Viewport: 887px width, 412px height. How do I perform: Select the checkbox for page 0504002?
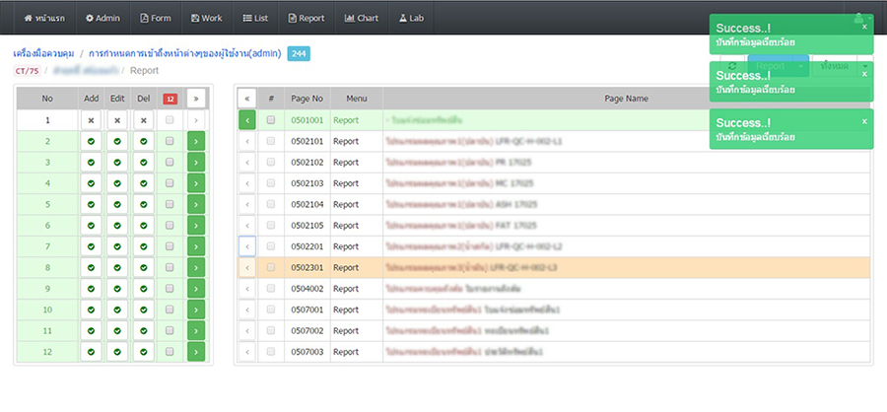tap(271, 288)
